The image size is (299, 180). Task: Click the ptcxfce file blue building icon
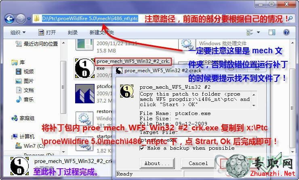tap(85, 94)
